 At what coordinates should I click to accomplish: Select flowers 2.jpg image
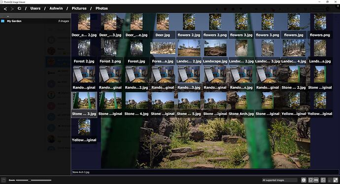189,26
